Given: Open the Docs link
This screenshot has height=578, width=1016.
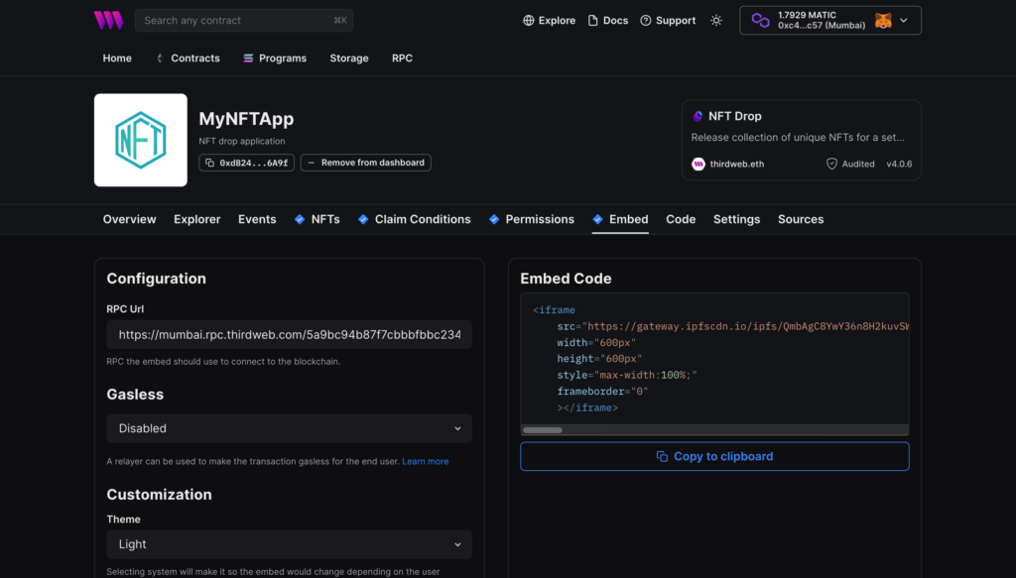Looking at the screenshot, I should point(608,21).
